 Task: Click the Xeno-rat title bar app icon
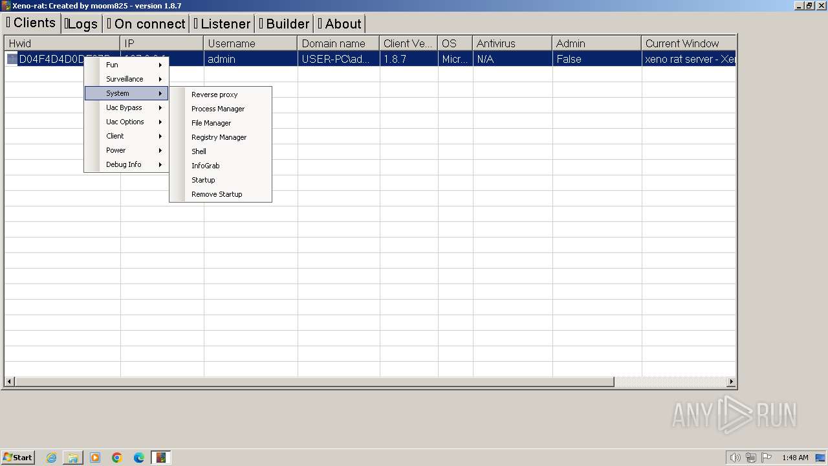click(x=6, y=6)
